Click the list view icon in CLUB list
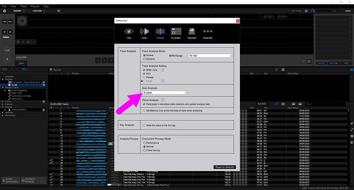The height and width of the screenshot is (190, 354). click(x=283, y=104)
